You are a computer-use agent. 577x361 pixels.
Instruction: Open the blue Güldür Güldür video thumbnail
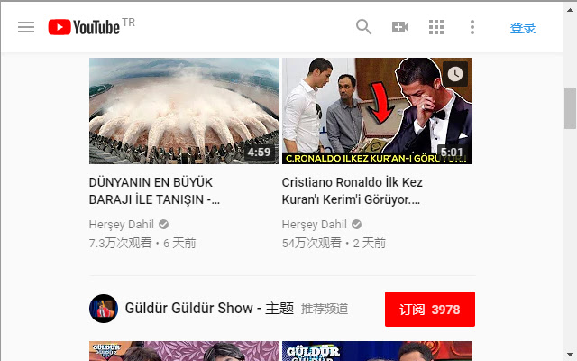(x=377, y=351)
